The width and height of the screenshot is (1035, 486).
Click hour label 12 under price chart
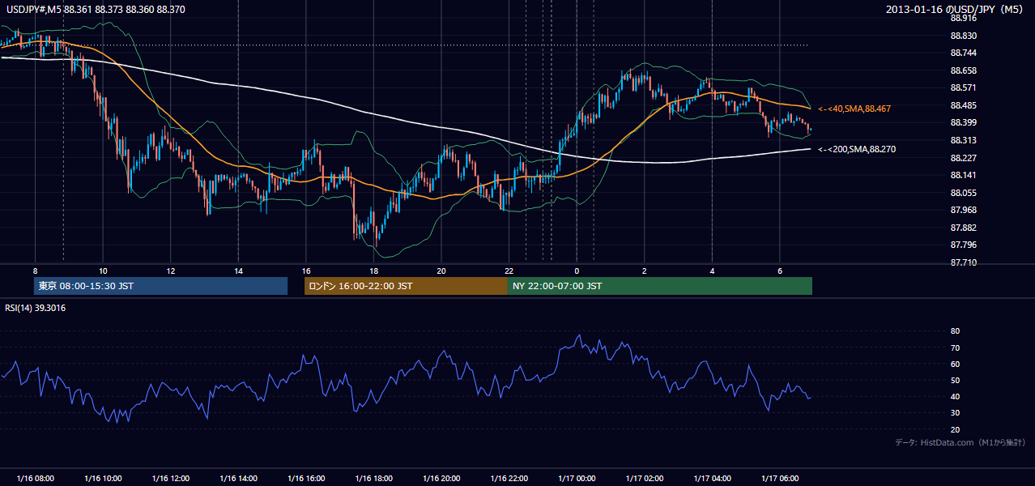[170, 271]
